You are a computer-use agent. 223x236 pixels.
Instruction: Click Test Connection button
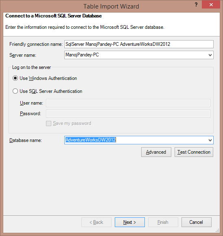(x=194, y=152)
